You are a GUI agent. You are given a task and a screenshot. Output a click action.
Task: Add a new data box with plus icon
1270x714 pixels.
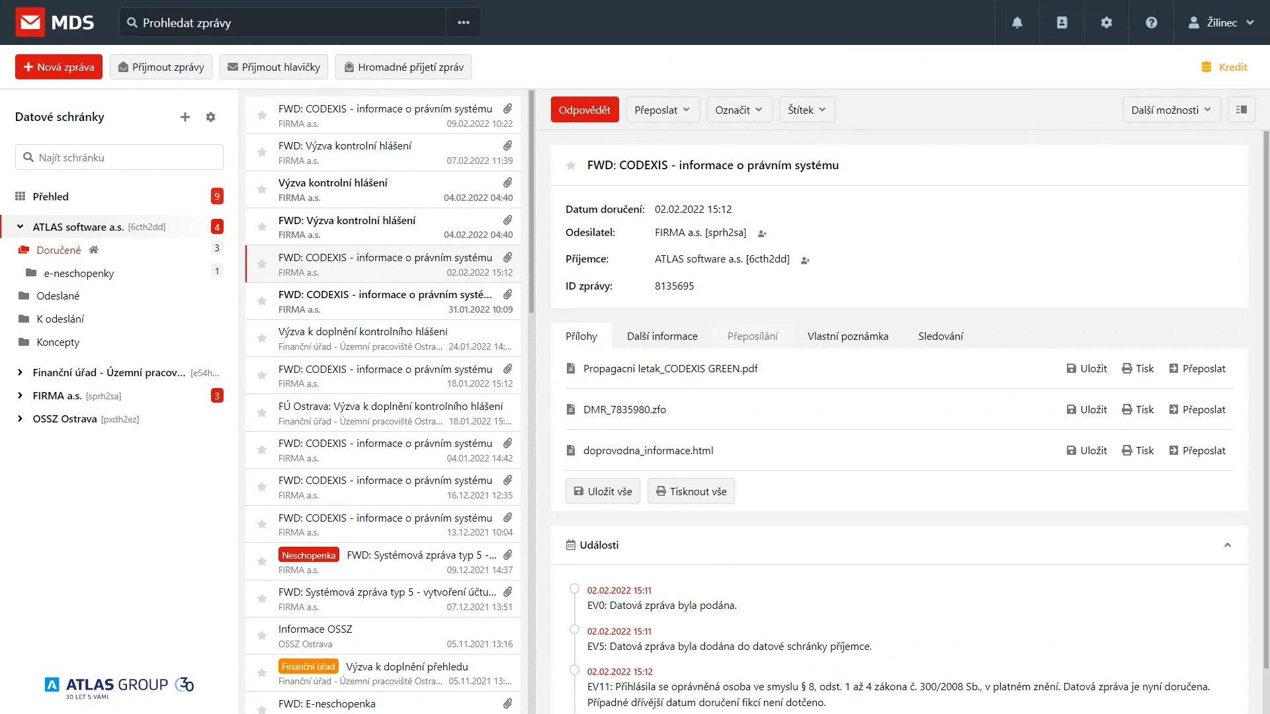click(185, 117)
